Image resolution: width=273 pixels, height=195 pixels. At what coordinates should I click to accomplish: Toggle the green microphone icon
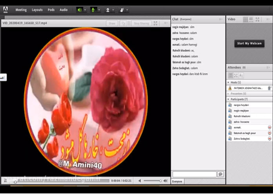point(93,10)
